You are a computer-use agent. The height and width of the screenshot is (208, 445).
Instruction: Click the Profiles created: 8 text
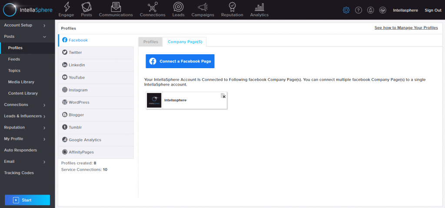point(79,163)
